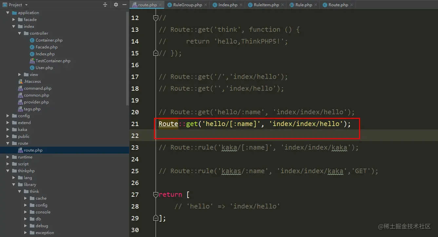Close the RuleGroup.php tab
Viewport: 438px width, 237px height.
point(205,5)
